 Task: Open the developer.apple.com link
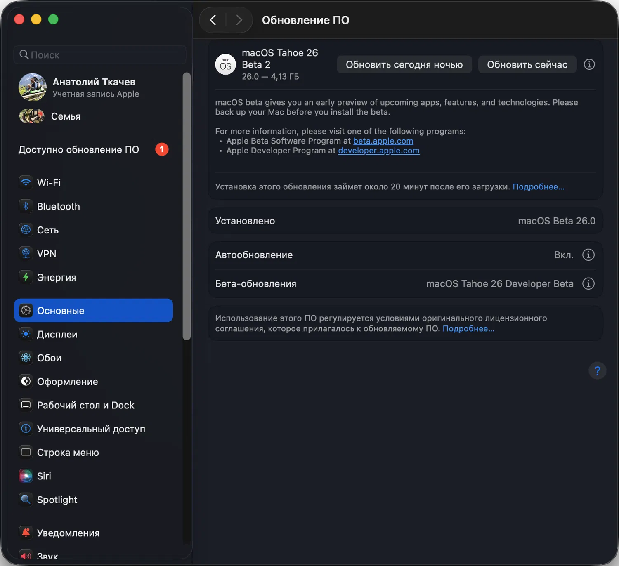pos(378,151)
